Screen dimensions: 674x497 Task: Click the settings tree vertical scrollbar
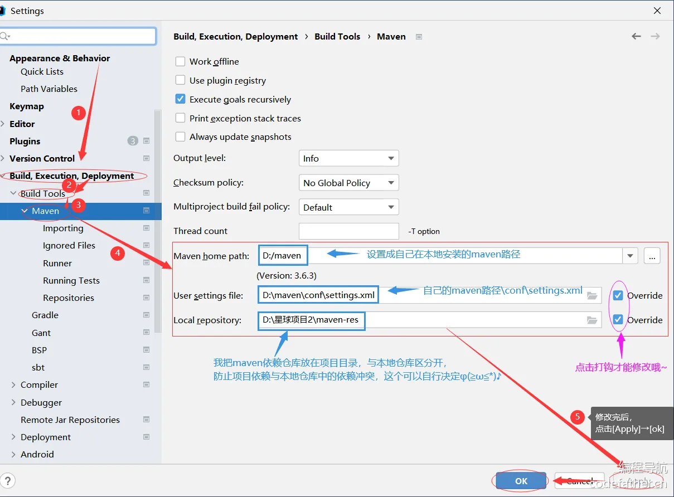click(158, 221)
